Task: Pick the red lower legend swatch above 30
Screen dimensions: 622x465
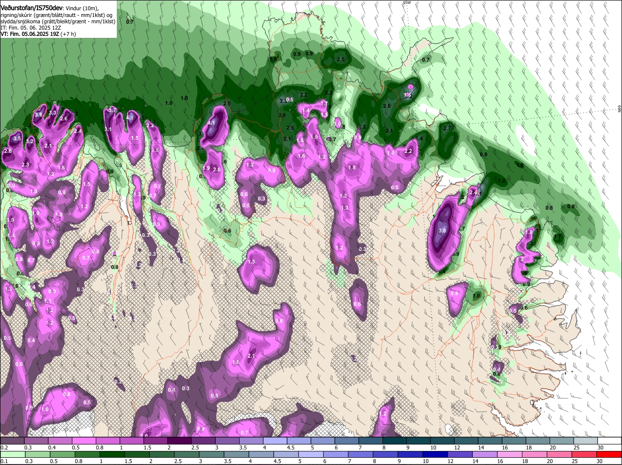Action: [609, 454]
